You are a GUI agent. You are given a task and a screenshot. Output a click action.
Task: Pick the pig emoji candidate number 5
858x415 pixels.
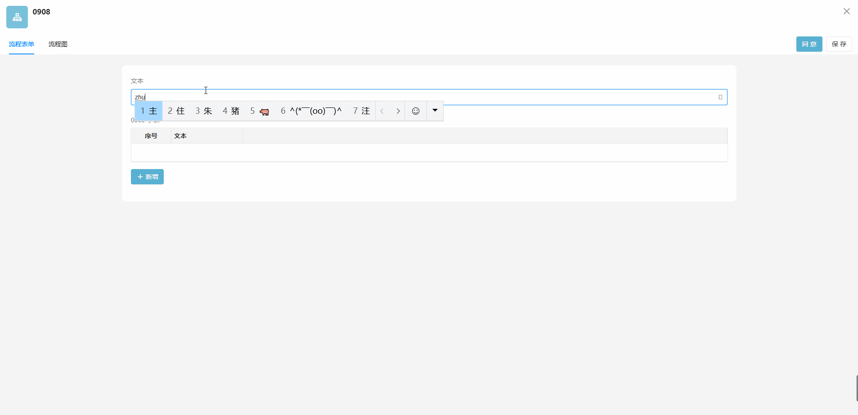click(260, 111)
